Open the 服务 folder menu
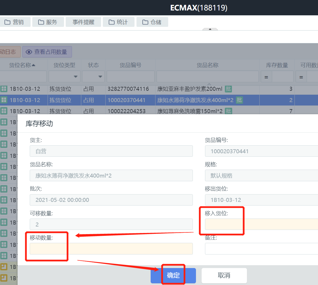The image size is (318, 285). click(48, 22)
